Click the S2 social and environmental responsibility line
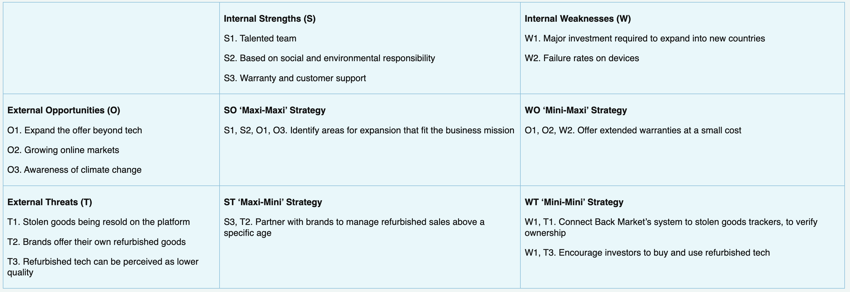850x292 pixels. 329,58
